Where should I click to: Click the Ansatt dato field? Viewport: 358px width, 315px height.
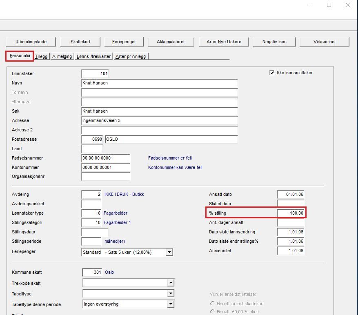coord(290,195)
